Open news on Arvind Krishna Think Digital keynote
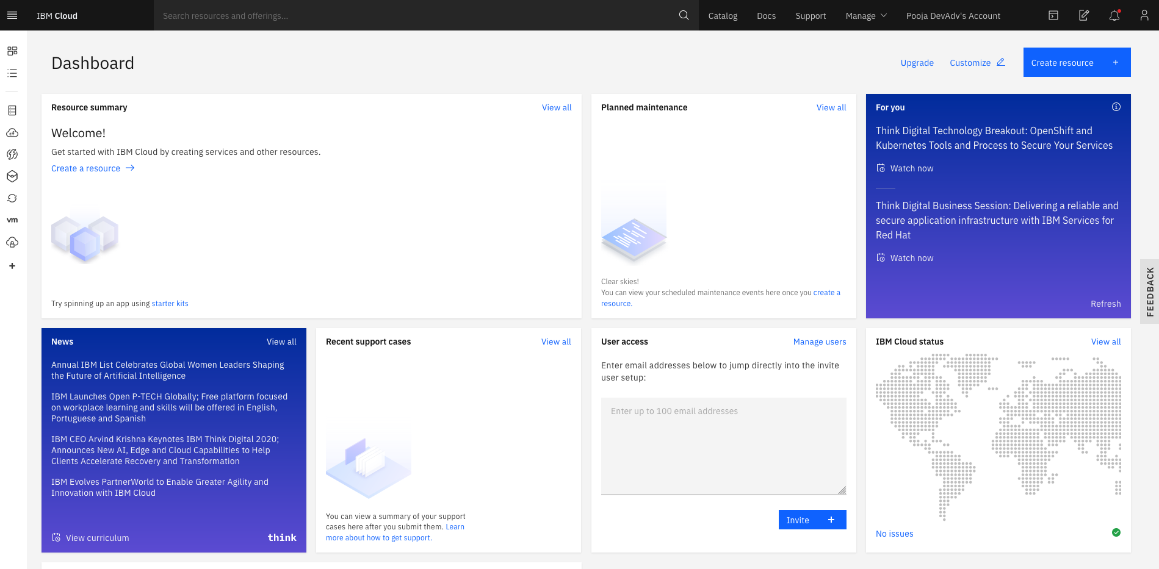The height and width of the screenshot is (569, 1159). tap(165, 450)
